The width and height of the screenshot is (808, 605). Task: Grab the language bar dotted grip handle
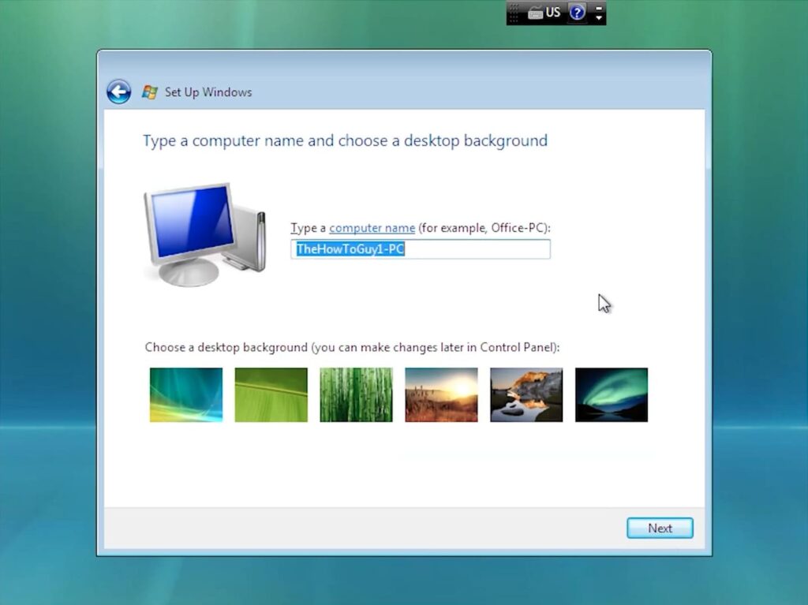pyautogui.click(x=514, y=13)
